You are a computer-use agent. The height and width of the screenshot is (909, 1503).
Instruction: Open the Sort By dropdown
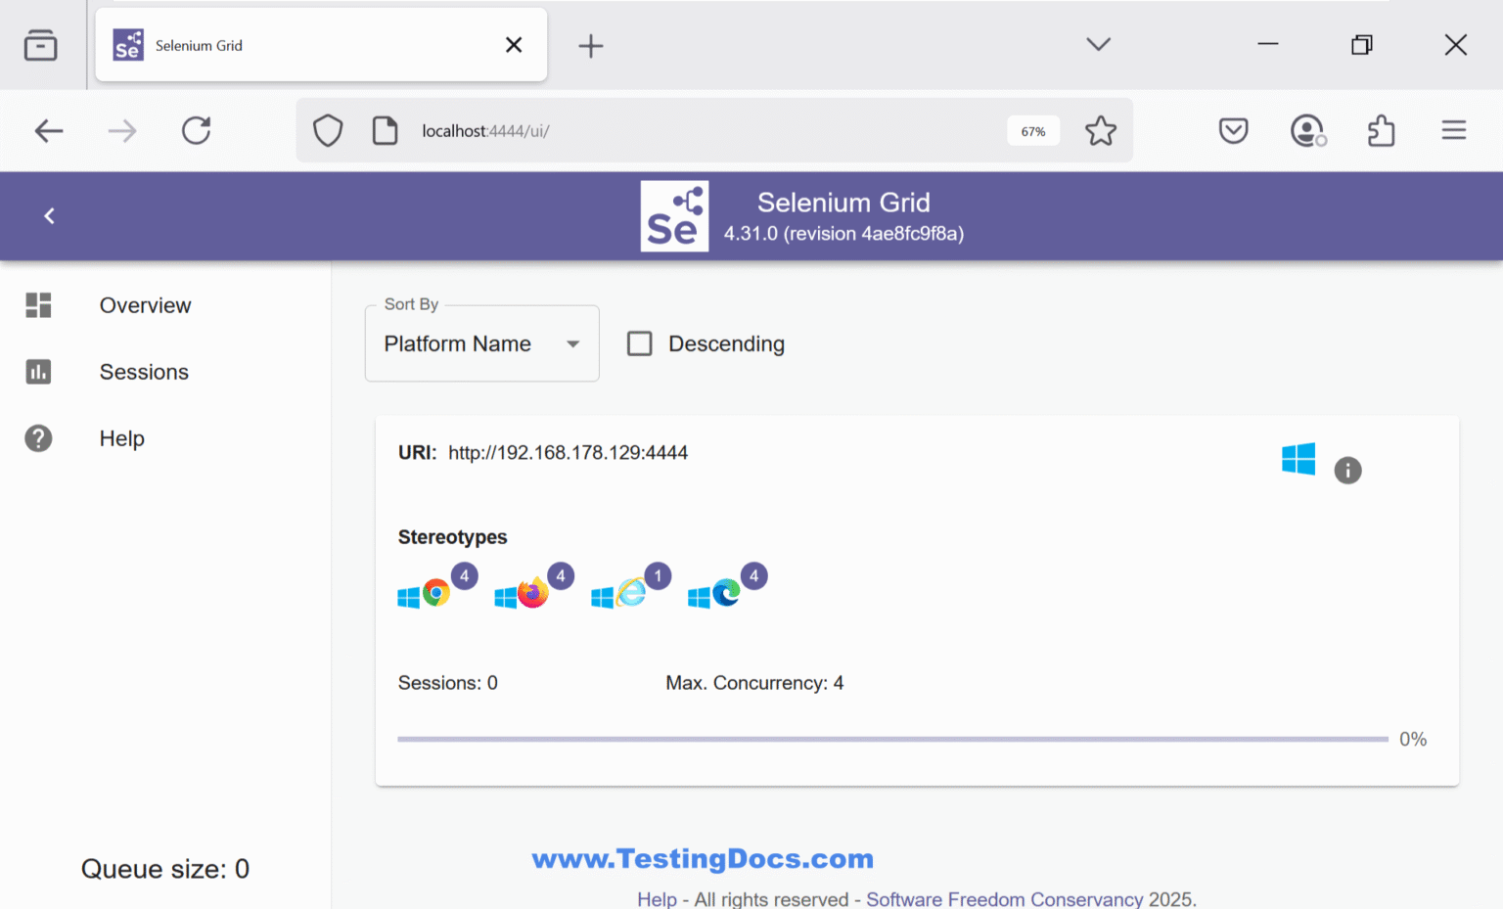click(481, 343)
